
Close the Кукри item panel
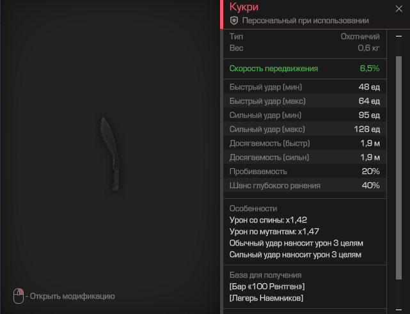pos(398,8)
